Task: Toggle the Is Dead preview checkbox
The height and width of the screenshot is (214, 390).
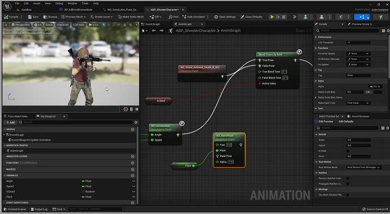Action: [348, 151]
